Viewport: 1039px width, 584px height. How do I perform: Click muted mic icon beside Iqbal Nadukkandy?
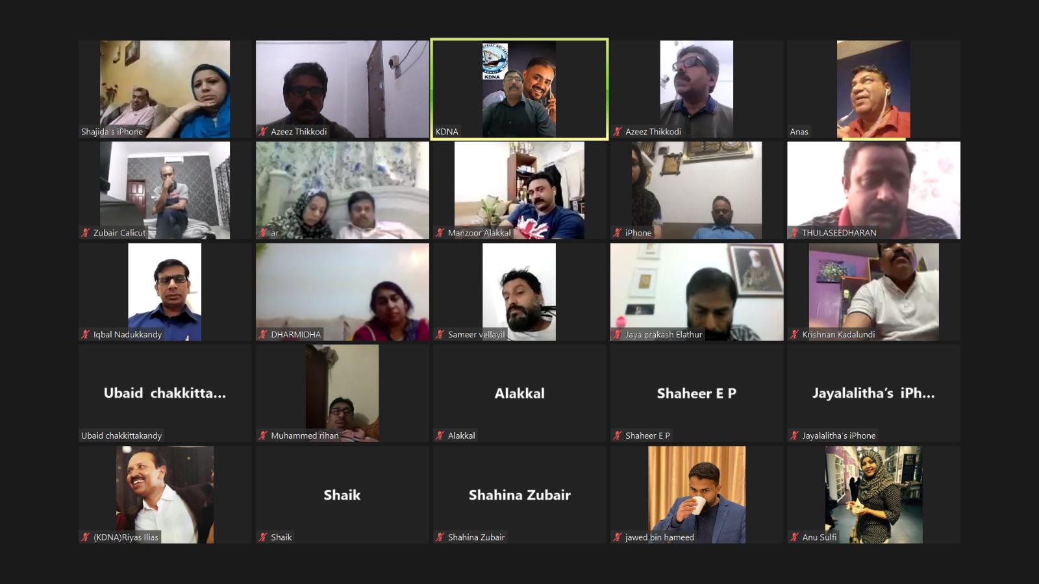(x=85, y=335)
